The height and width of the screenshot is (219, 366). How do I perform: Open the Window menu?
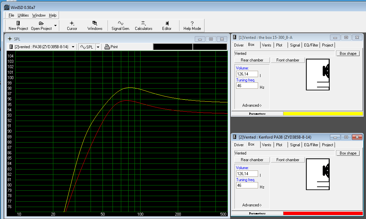(39, 15)
